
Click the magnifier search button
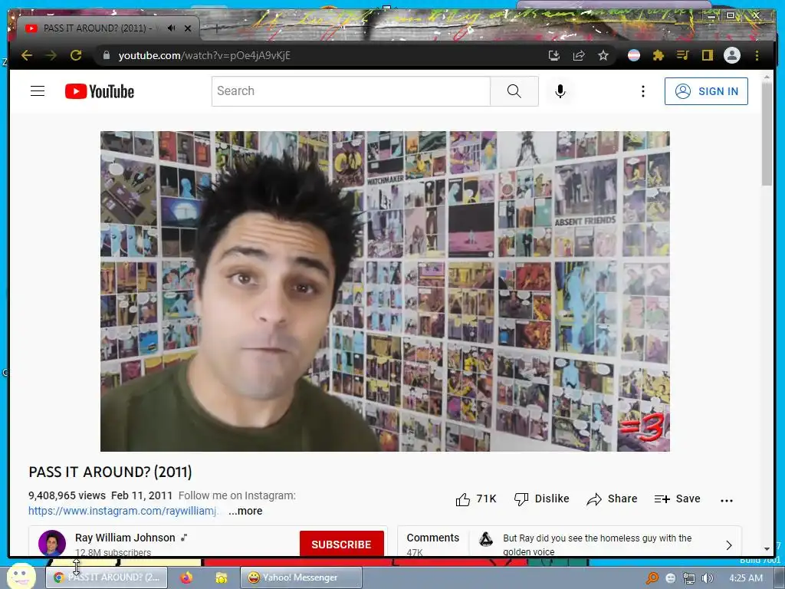pyautogui.click(x=514, y=91)
